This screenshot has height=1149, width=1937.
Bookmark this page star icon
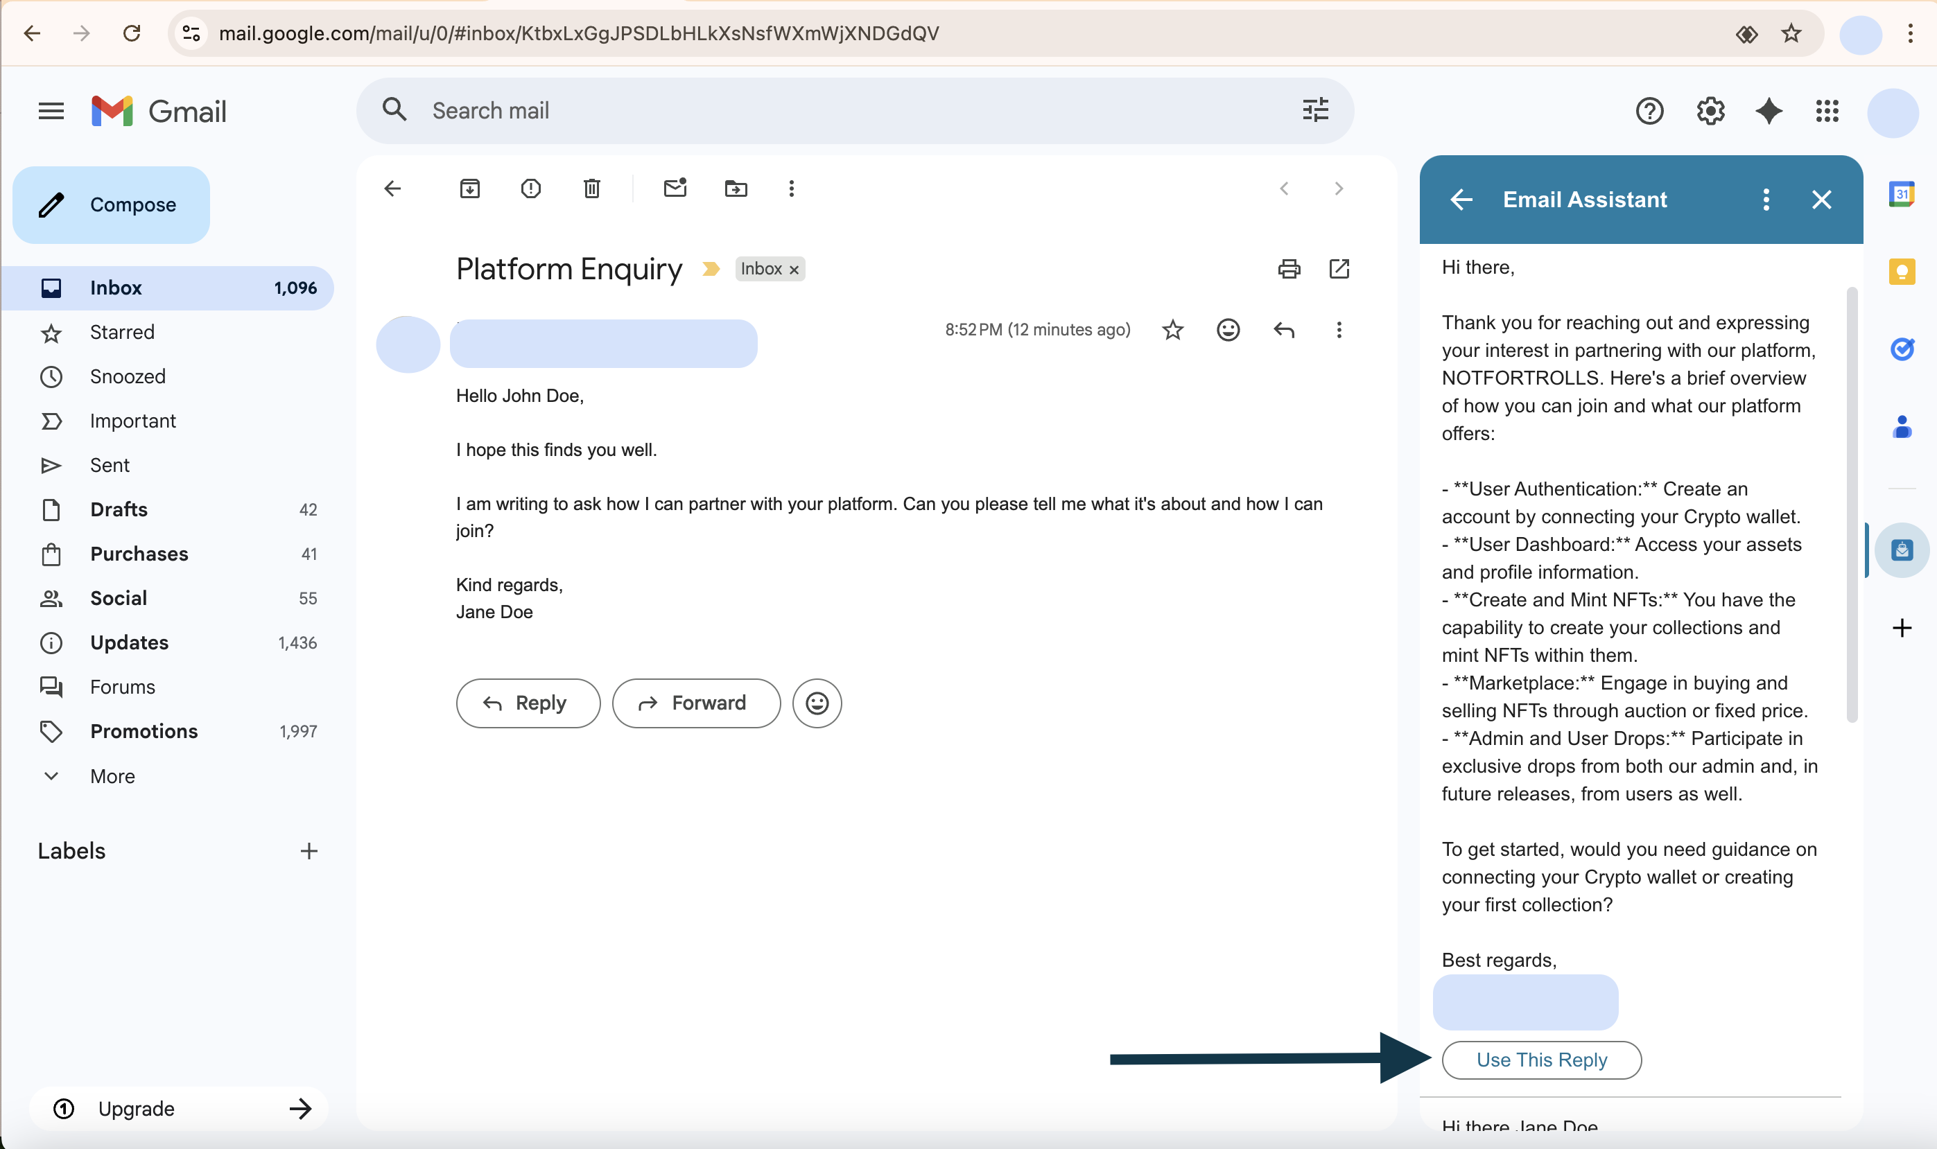pyautogui.click(x=1791, y=33)
